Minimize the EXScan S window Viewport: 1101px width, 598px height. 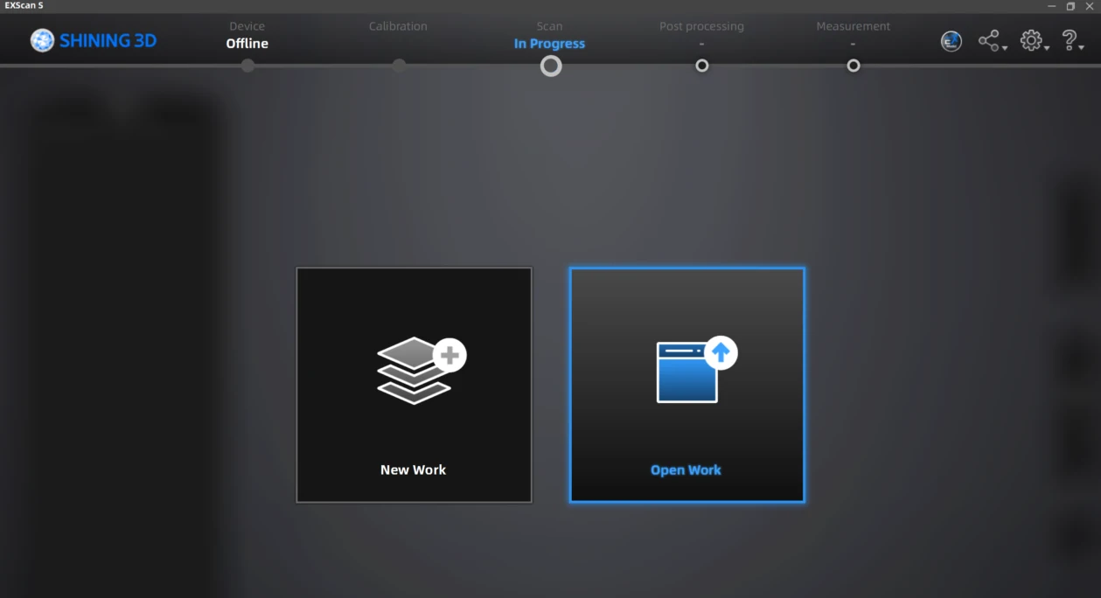[x=1050, y=6]
